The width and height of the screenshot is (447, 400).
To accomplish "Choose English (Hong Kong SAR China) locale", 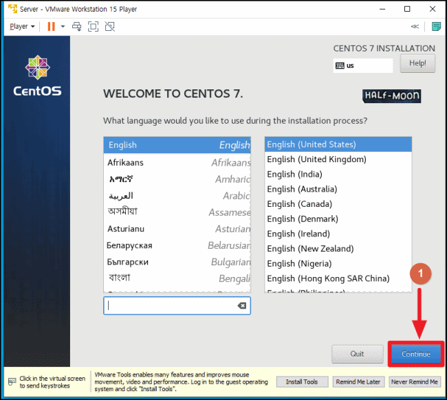I will coord(338,278).
